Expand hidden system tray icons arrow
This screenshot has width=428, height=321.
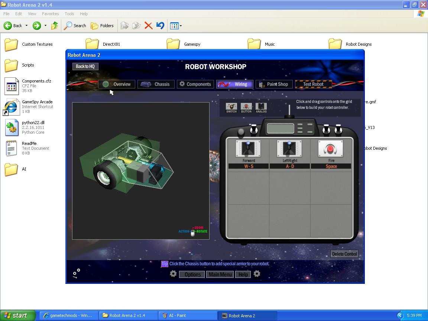point(400,315)
